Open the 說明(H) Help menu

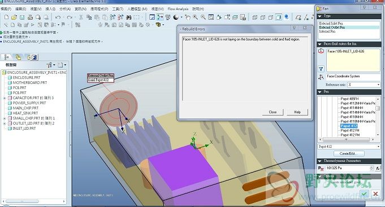(198, 9)
